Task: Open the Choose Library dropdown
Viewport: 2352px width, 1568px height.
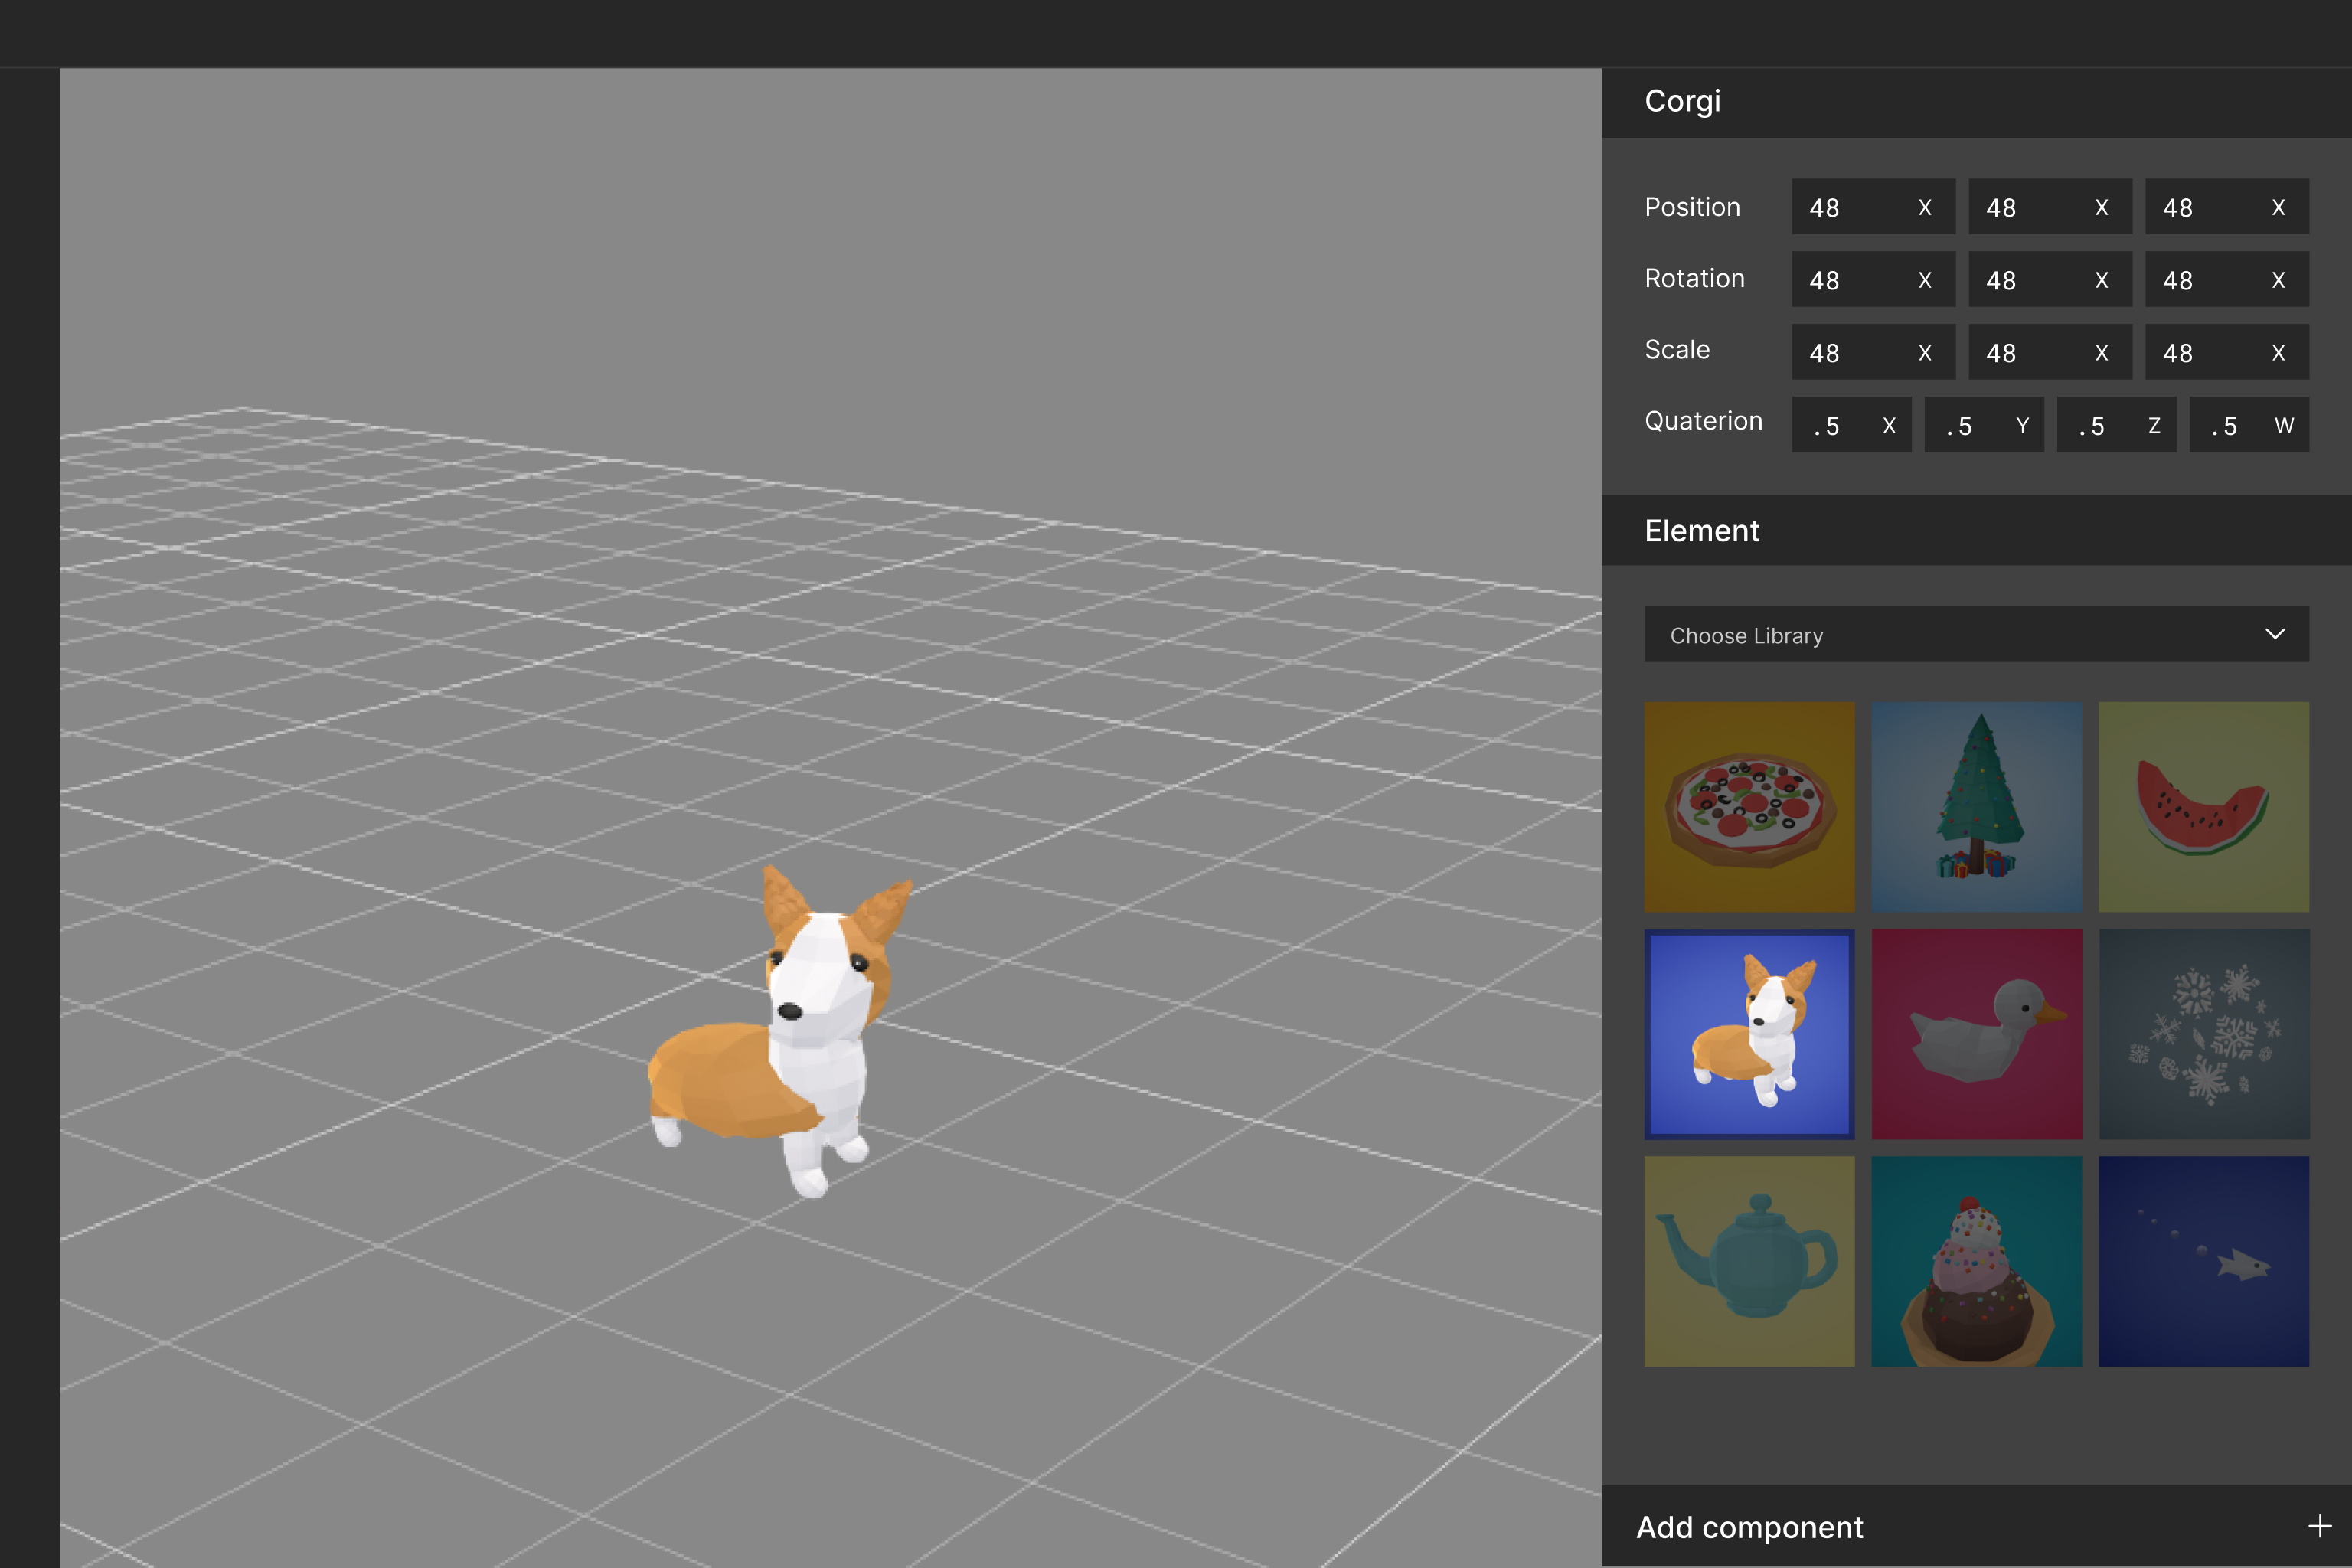Action: pyautogui.click(x=1976, y=634)
